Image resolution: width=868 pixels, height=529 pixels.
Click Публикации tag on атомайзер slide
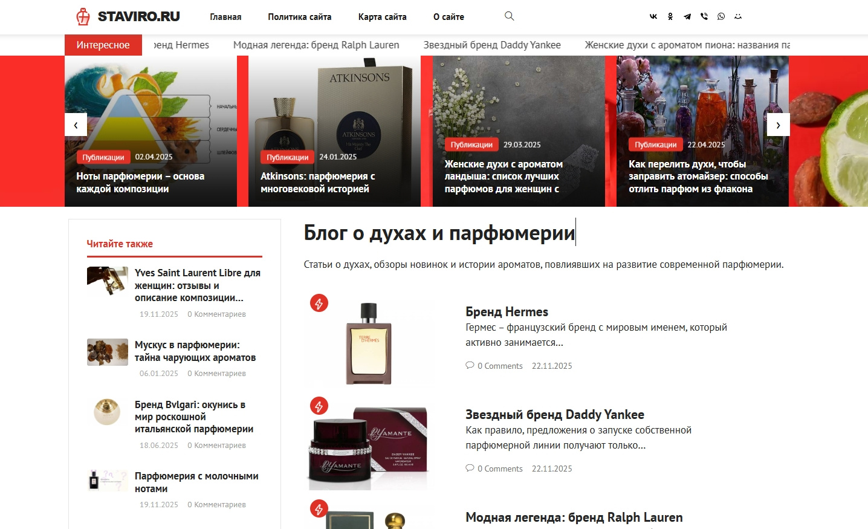click(656, 145)
